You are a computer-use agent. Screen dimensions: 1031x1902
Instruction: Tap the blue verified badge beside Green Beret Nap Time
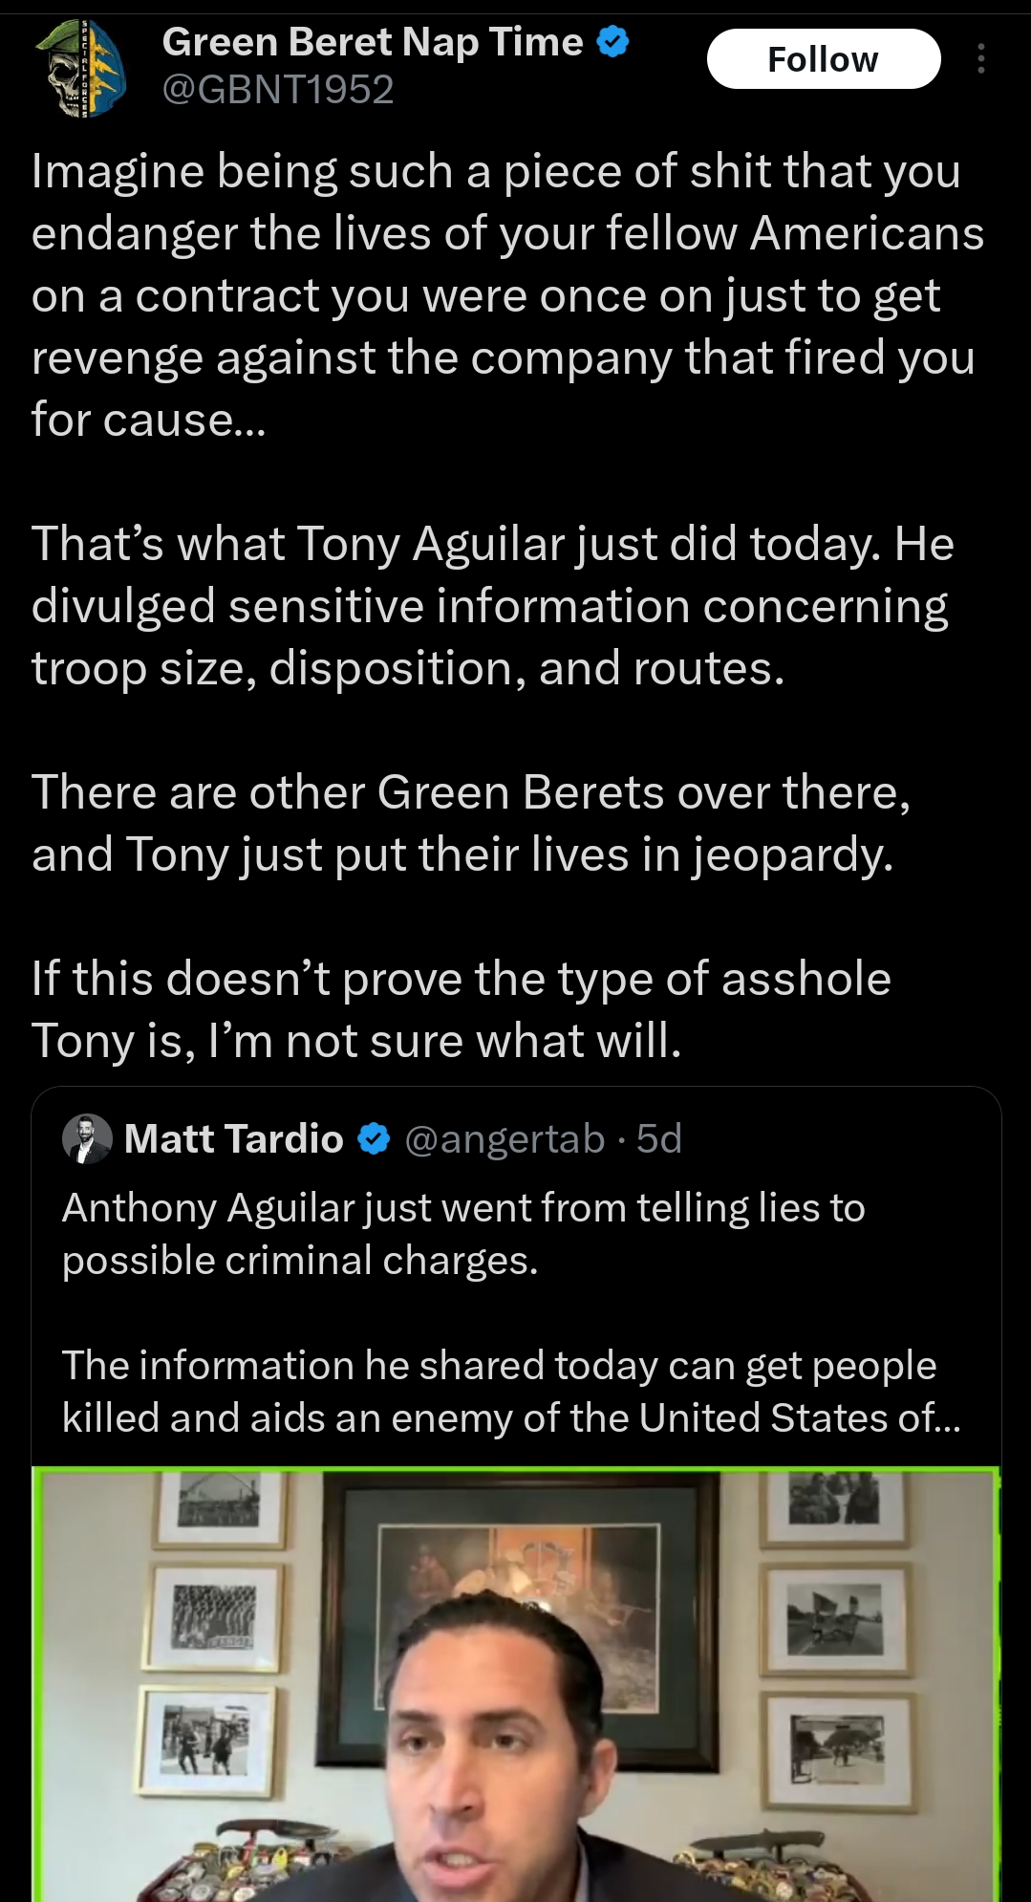[612, 41]
